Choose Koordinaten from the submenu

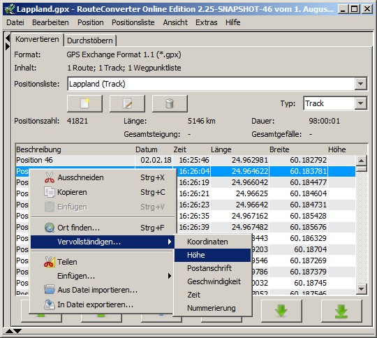(212, 242)
